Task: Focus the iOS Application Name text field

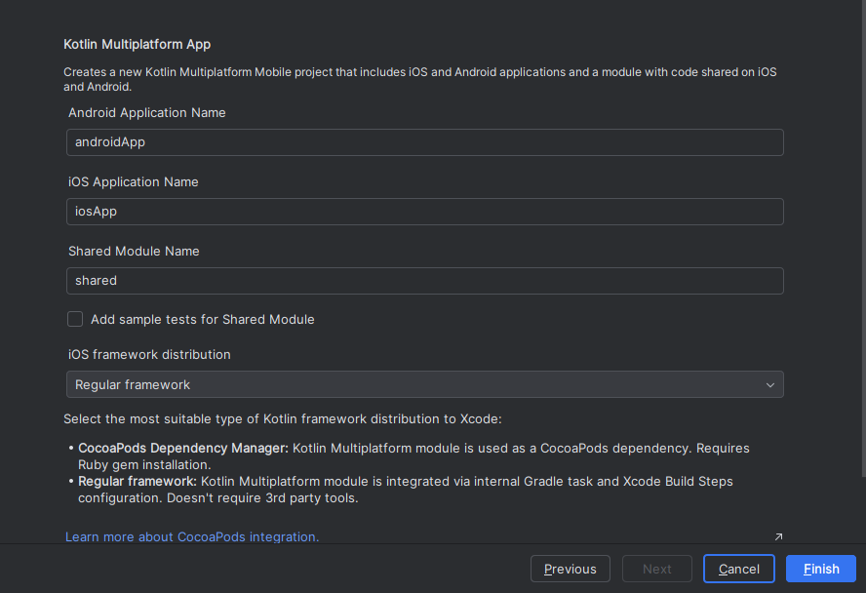Action: coord(424,212)
